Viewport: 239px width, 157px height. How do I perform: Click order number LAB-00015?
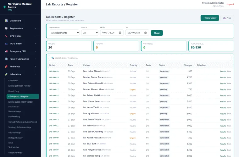(54, 101)
